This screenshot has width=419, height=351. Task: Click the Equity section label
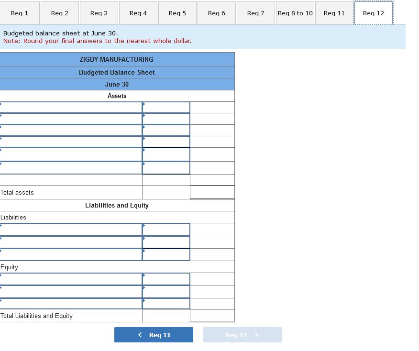pyautogui.click(x=10, y=267)
